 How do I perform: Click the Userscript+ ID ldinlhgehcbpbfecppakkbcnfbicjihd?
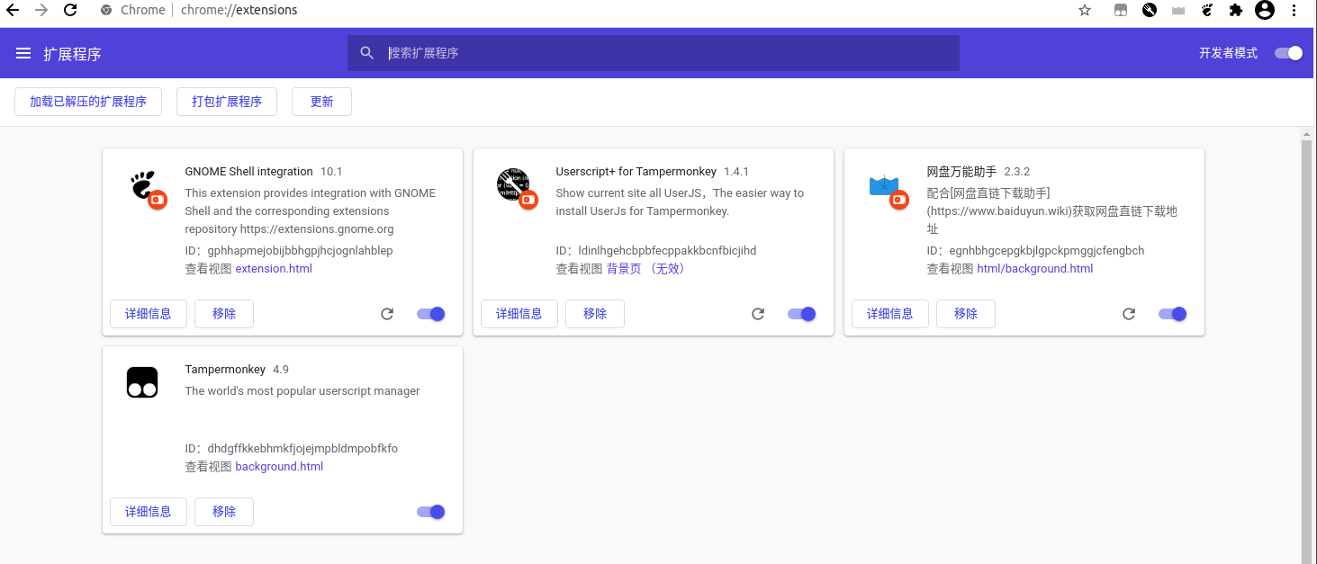click(656, 251)
